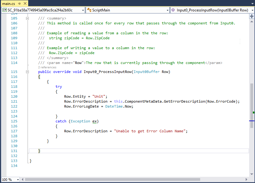Click the horizontal scrollbar left arrow
This screenshot has height=183, width=255.
tap(22, 179)
